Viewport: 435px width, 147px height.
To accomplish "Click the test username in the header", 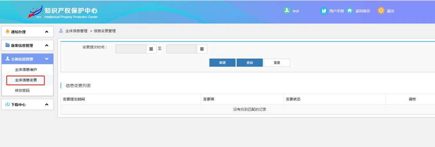I will coord(296,11).
